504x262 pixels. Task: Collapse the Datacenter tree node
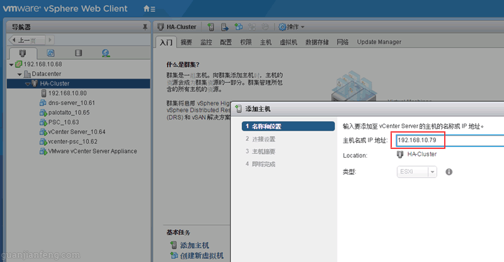pos(20,74)
